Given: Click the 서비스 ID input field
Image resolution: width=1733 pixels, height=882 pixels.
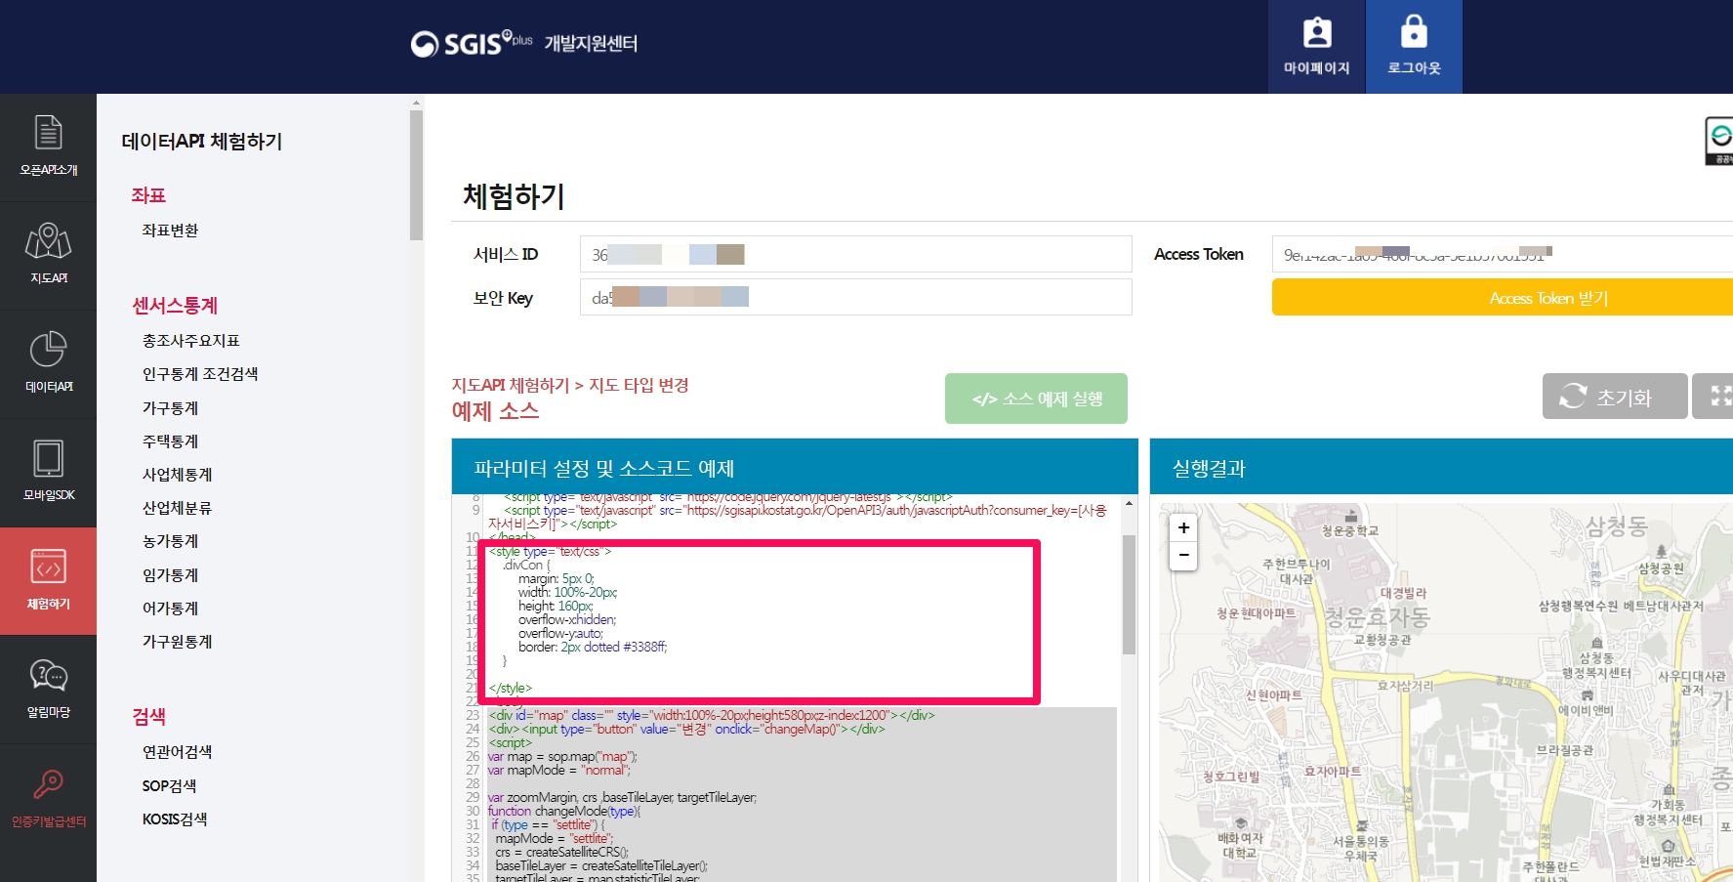Looking at the screenshot, I should [855, 254].
